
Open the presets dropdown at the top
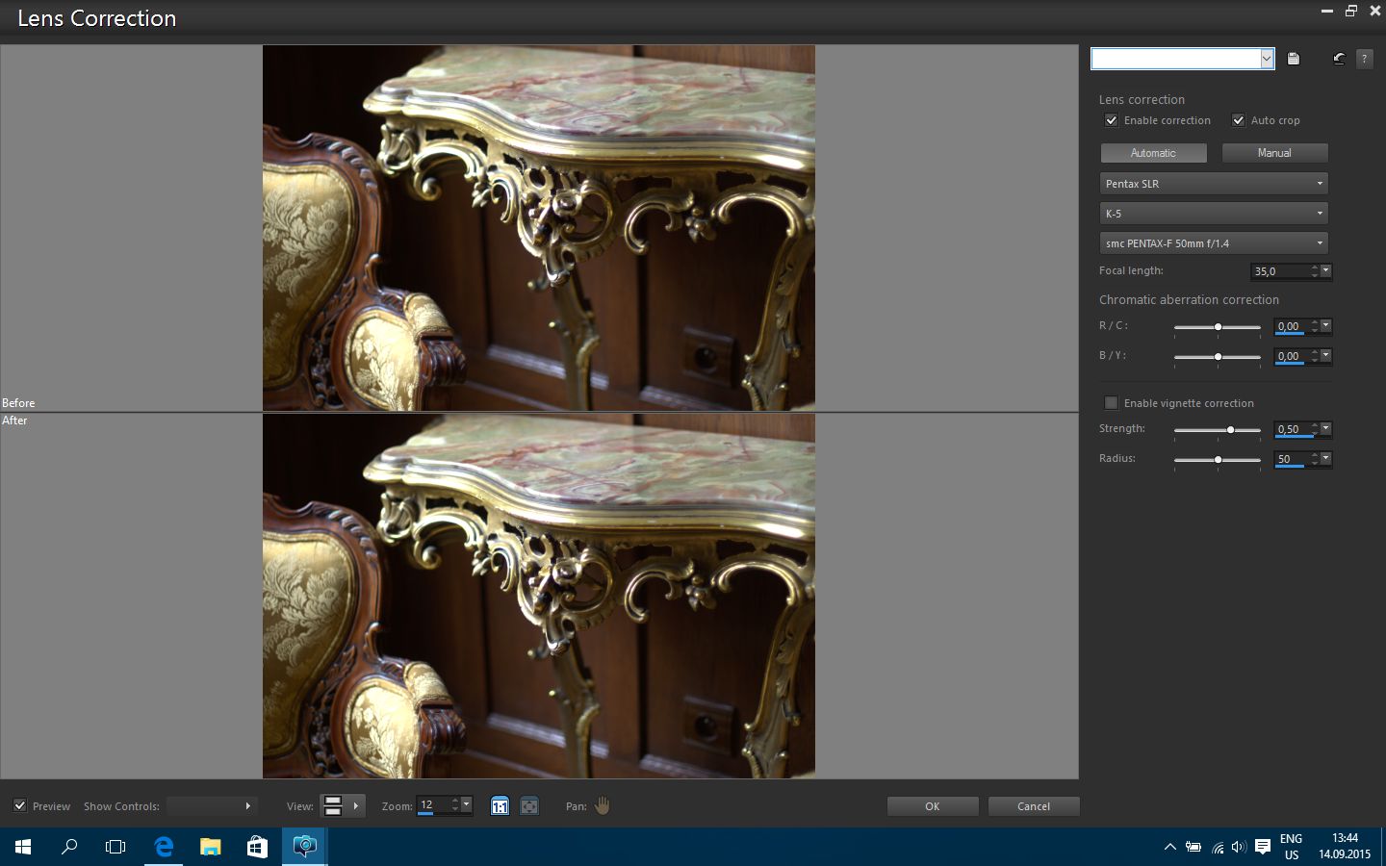(x=1267, y=59)
